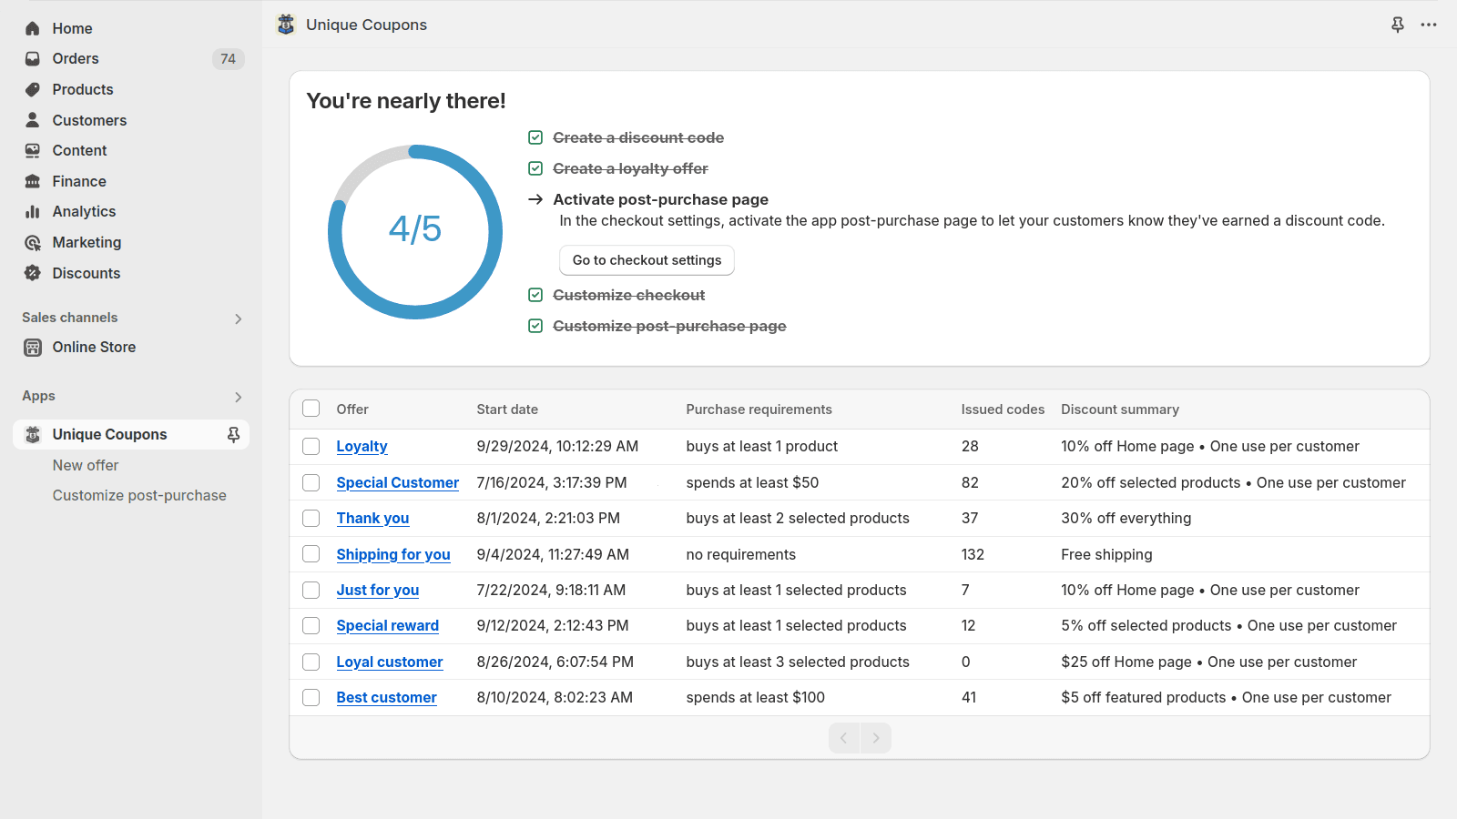Click the Analytics bar chart icon

click(33, 212)
